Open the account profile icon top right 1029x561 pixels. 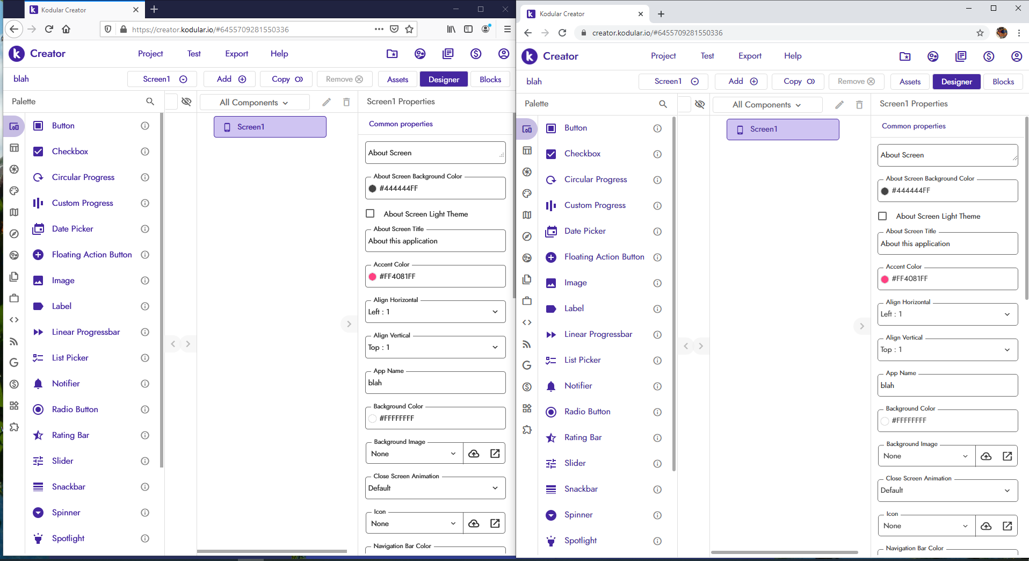(504, 54)
